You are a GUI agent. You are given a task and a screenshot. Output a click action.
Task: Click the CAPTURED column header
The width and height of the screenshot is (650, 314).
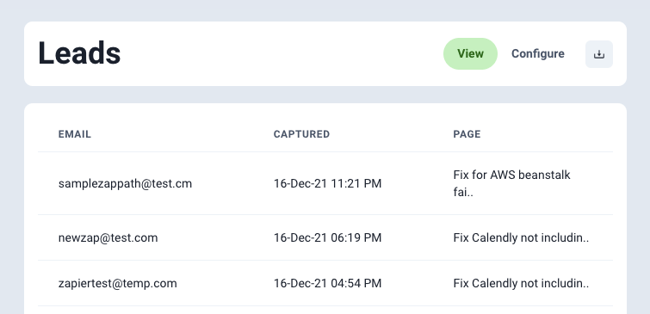pos(302,134)
